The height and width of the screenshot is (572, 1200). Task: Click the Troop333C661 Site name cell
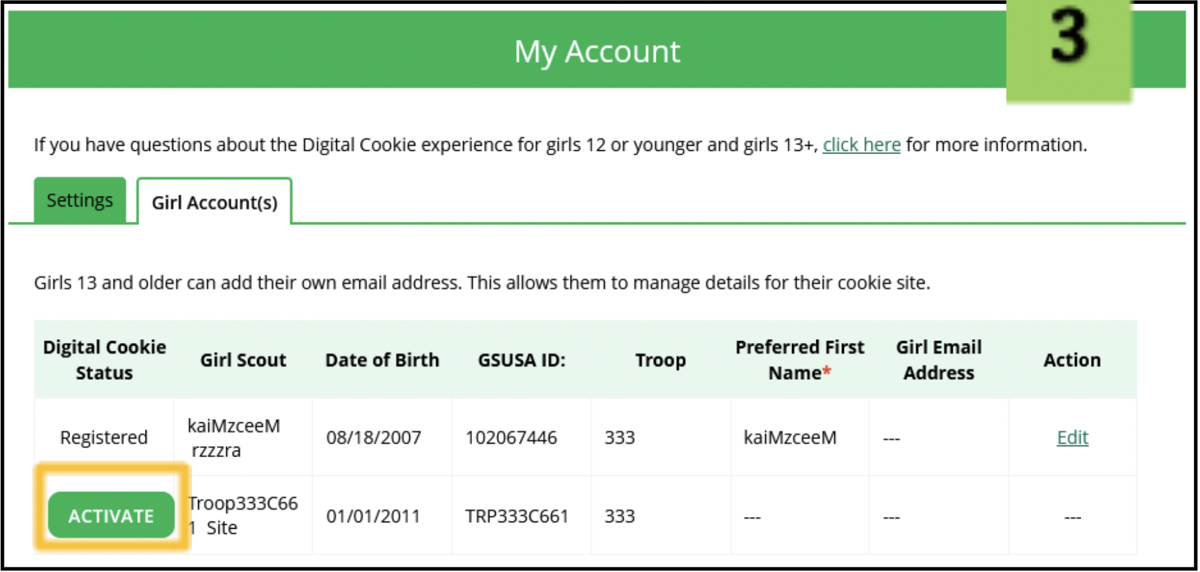pos(243,515)
